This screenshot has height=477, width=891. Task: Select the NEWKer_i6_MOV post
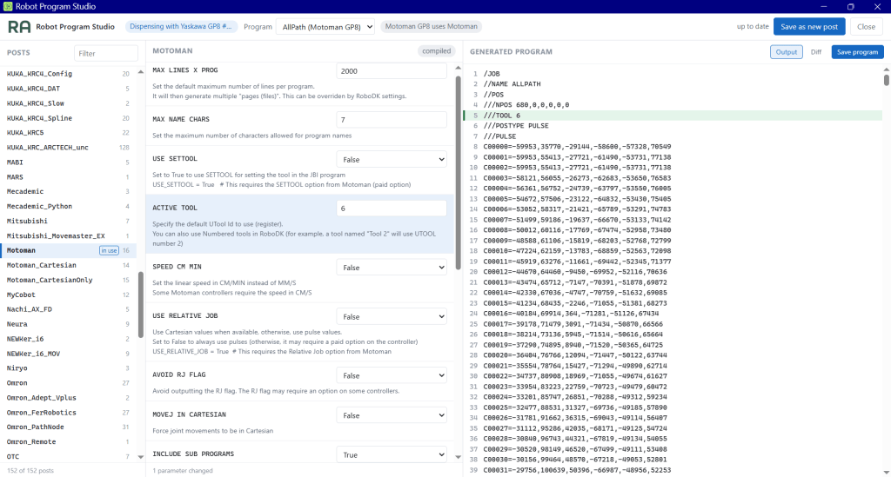pos(68,354)
